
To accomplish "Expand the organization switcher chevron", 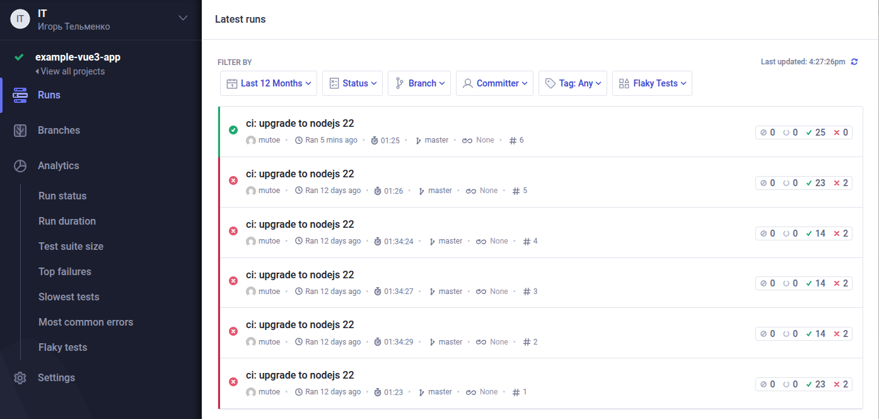I will [x=183, y=18].
